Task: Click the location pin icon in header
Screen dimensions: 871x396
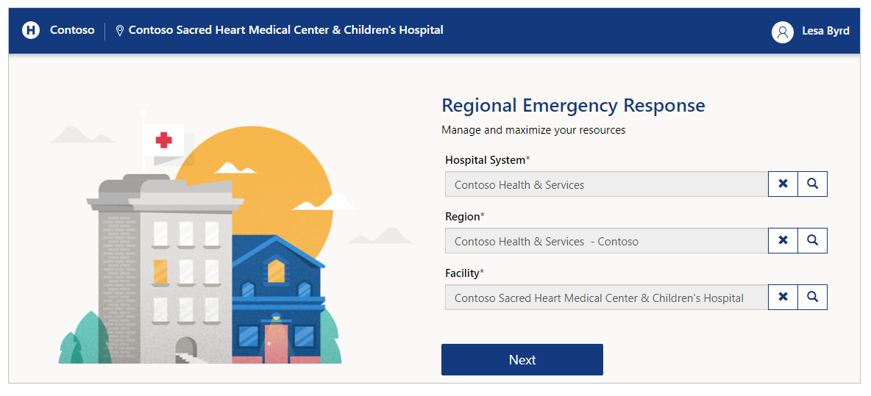Action: pos(119,31)
